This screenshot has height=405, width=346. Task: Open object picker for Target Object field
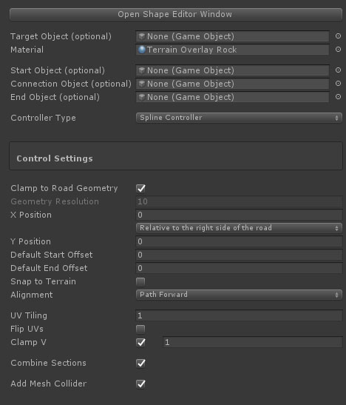[x=338, y=36]
